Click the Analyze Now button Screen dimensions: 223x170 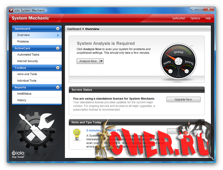[88, 61]
